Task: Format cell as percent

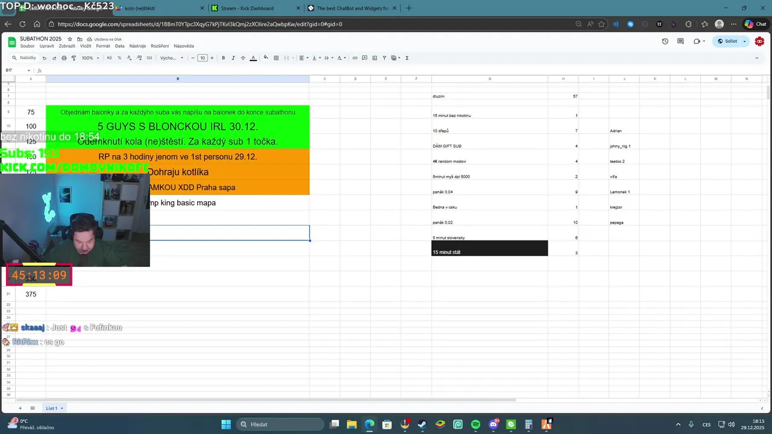Action: click(119, 58)
